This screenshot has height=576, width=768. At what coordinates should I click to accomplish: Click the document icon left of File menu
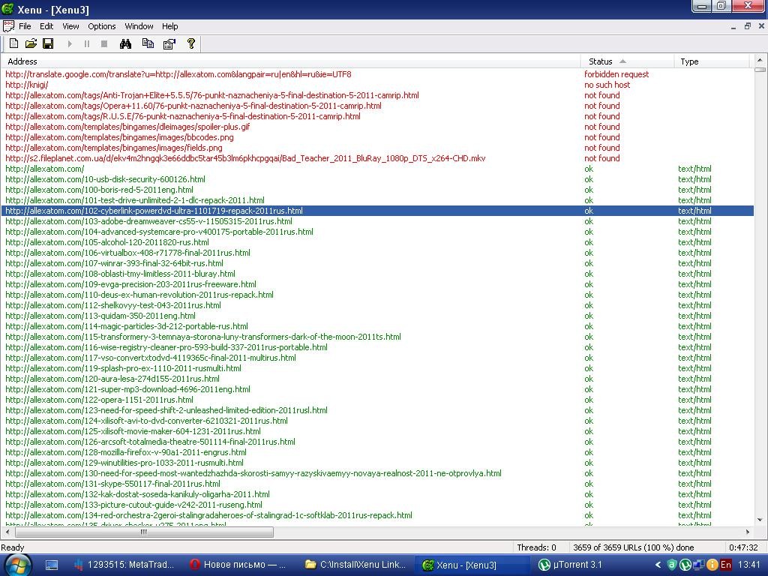point(8,26)
